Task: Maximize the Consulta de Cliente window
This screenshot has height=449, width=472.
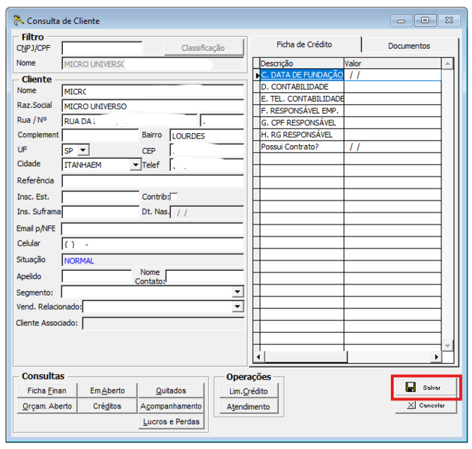Action: (x=425, y=20)
